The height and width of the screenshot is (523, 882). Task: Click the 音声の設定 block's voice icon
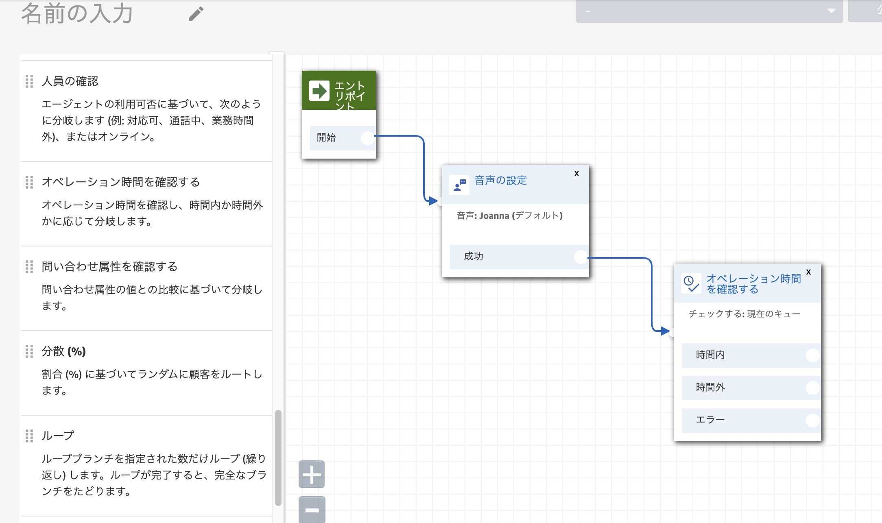[459, 185]
